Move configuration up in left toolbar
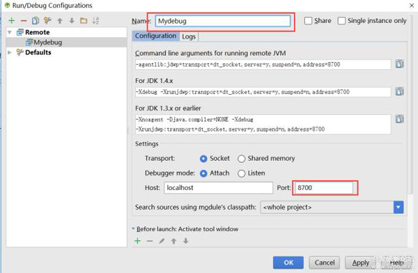Screen dimensions: 418x273 click(x=60, y=20)
